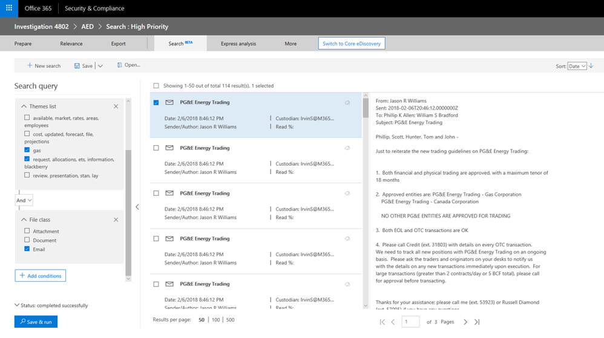Collapse the search query panel arrow
This screenshot has width=604, height=338.
pyautogui.click(x=137, y=207)
